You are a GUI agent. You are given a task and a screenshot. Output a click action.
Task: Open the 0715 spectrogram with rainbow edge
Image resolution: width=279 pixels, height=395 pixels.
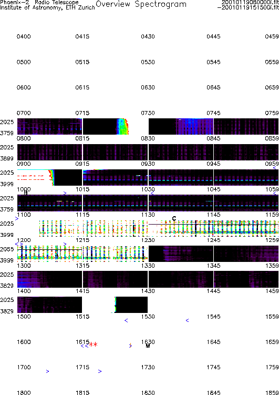(106, 126)
